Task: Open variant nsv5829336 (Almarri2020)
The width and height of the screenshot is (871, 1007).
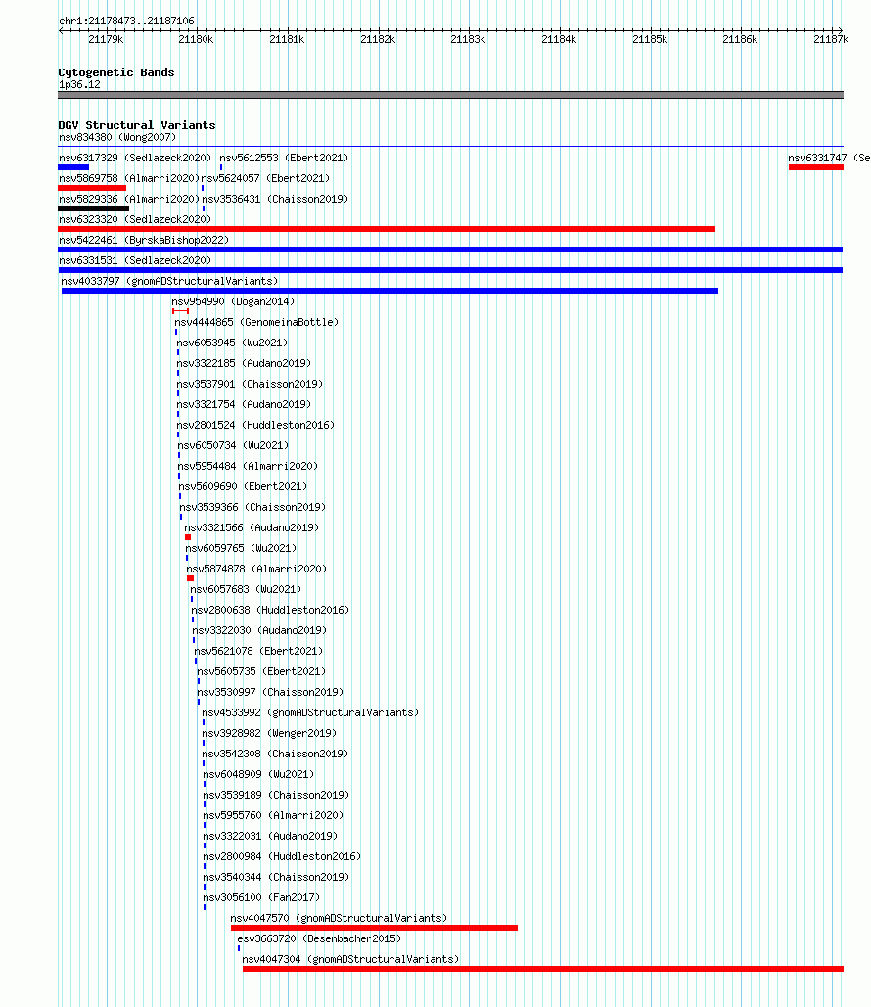Action: 129,199
